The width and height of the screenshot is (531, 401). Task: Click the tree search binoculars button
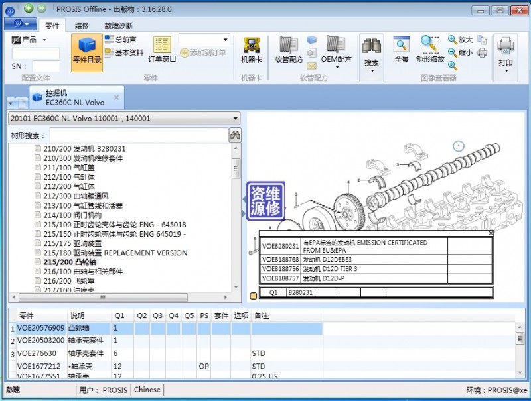(x=235, y=135)
